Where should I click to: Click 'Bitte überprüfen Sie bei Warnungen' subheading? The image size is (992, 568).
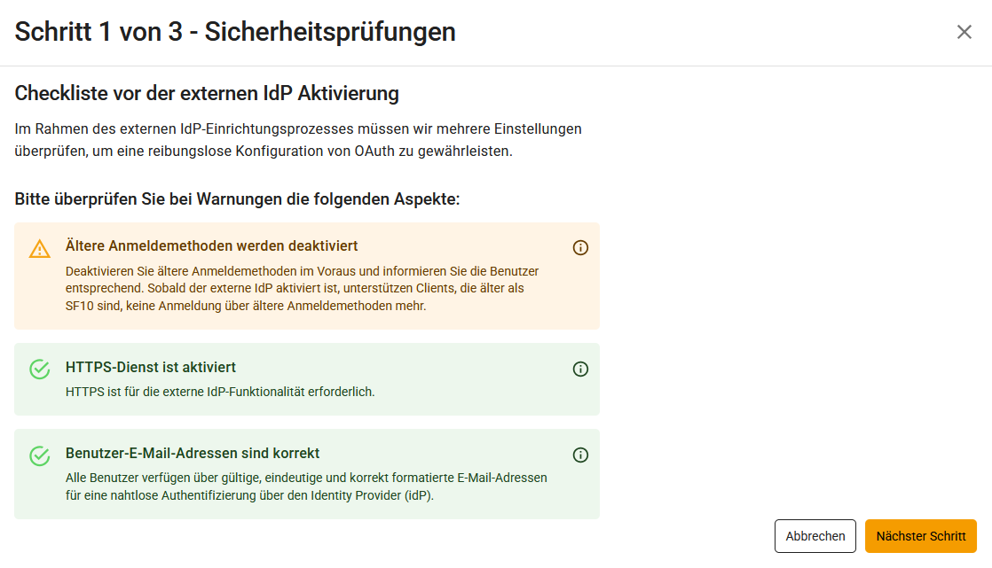(237, 198)
